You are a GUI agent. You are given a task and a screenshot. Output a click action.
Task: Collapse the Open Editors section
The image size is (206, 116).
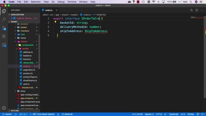coord(9,15)
